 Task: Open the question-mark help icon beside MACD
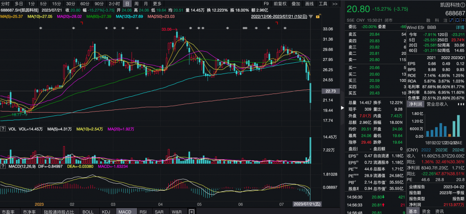(x=3, y=167)
